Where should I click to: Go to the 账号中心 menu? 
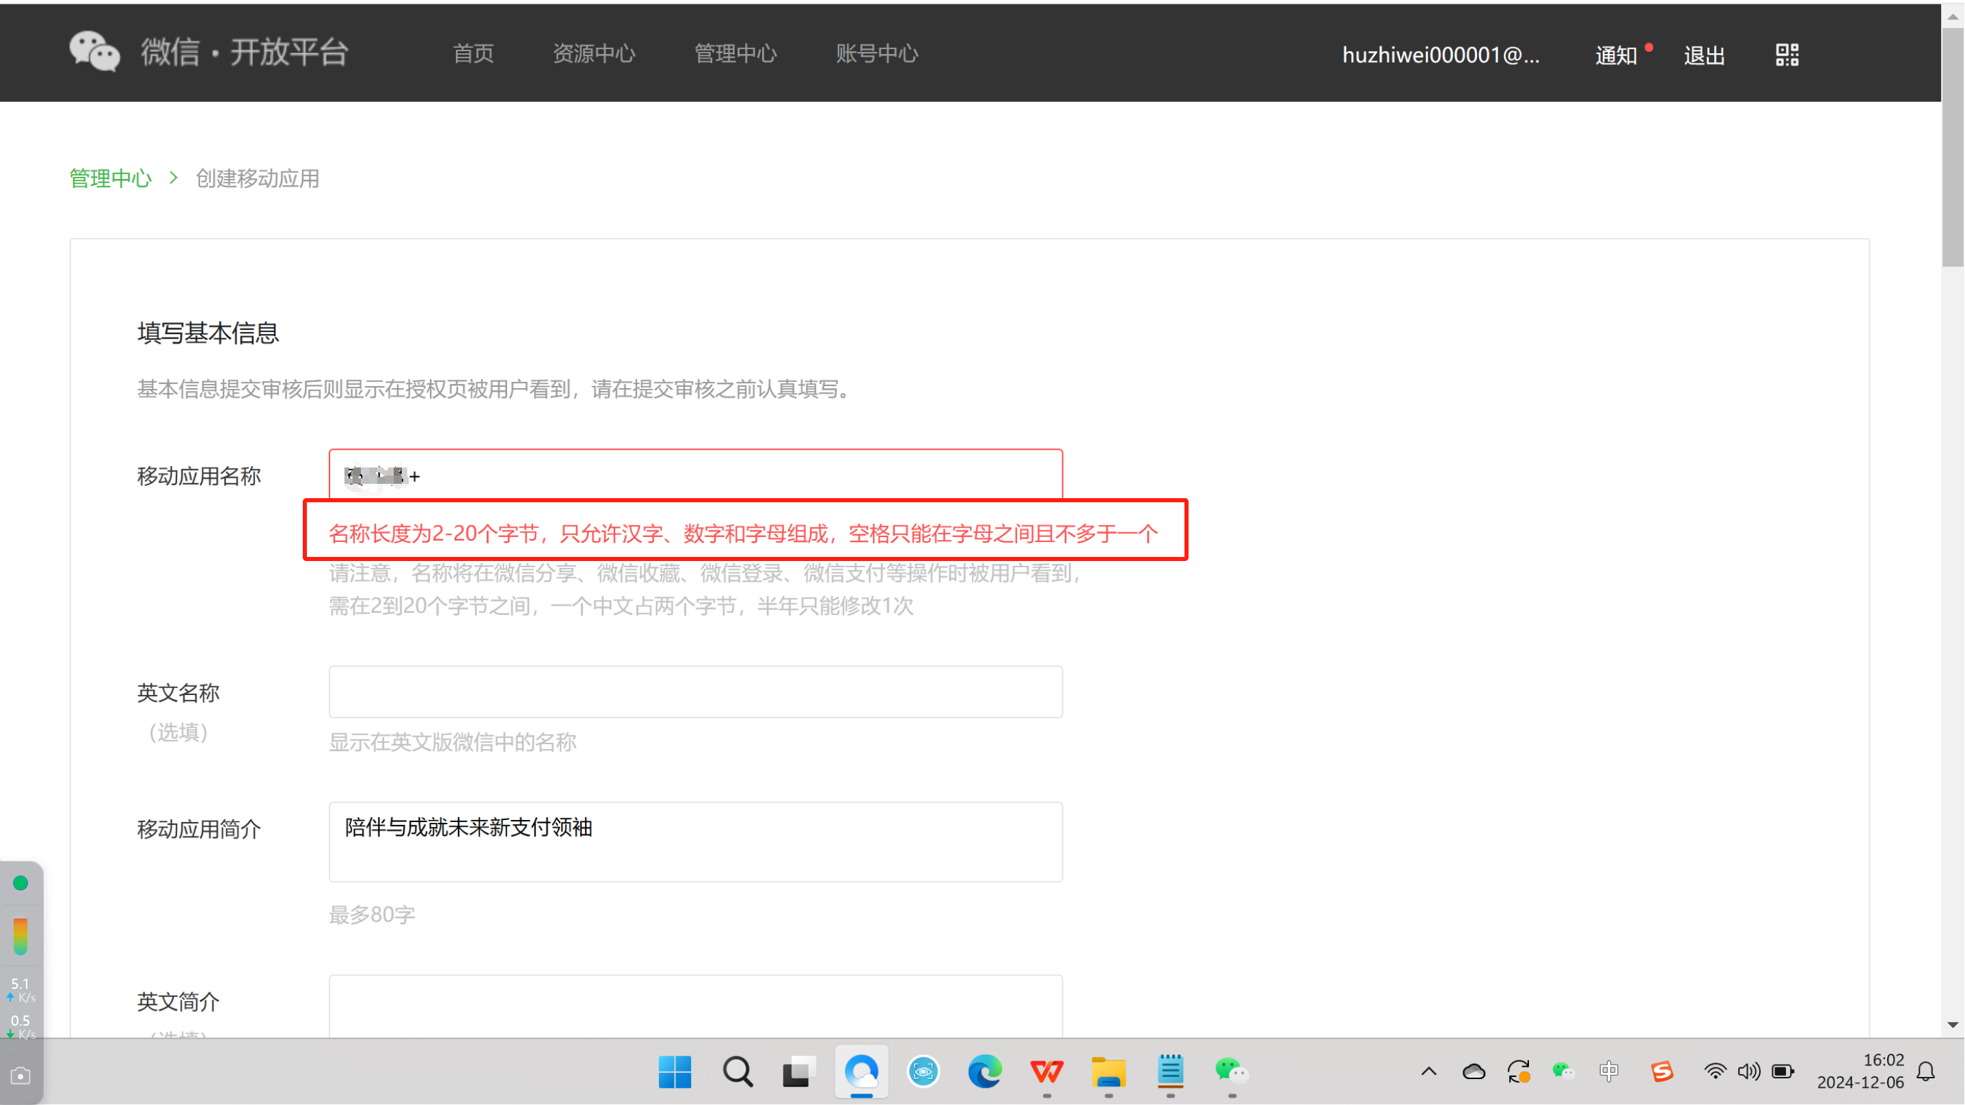click(876, 53)
